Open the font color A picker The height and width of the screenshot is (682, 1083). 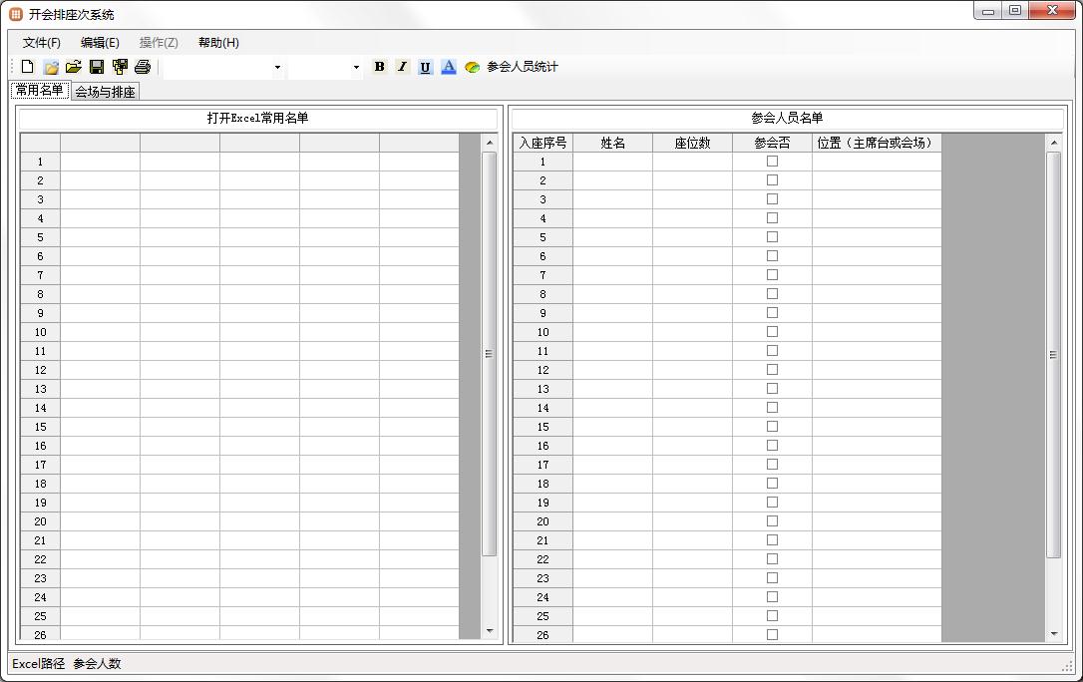448,66
